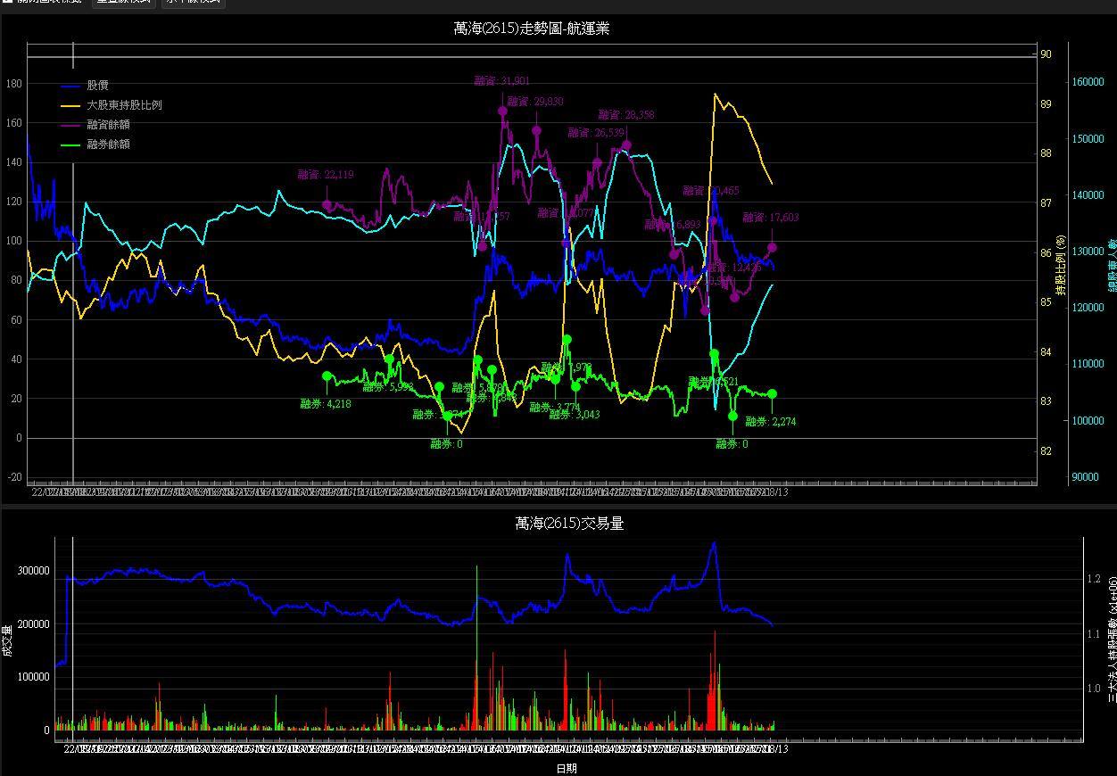Click the 日期 x-axis label below volume chart

[x=567, y=768]
